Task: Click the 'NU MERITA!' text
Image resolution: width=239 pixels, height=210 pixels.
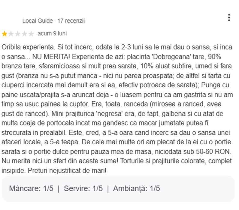Action: point(51,57)
